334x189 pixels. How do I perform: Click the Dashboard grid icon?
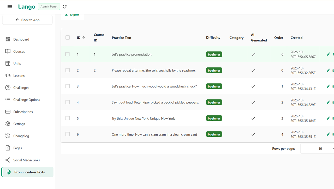point(8,39)
